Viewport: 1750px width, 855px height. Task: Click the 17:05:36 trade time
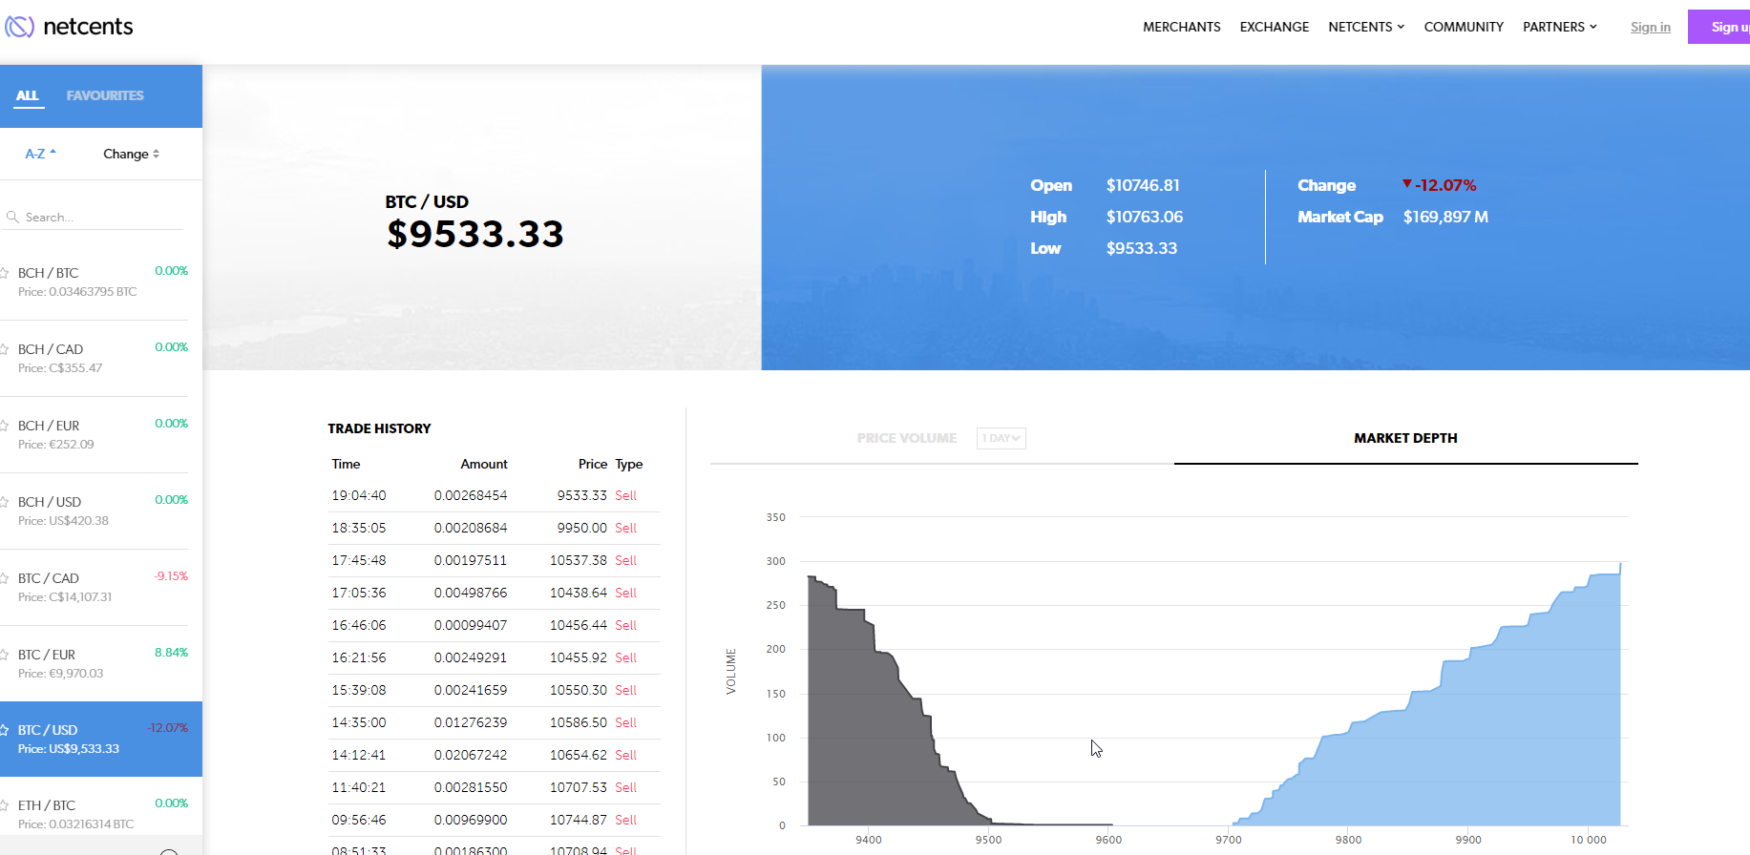tap(359, 593)
